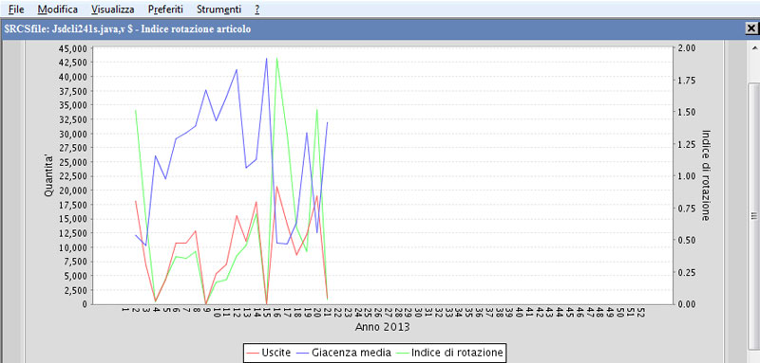Click the vertical scrollbar thumb grip
Image resolution: width=760 pixels, height=363 pixels.
(x=753, y=215)
